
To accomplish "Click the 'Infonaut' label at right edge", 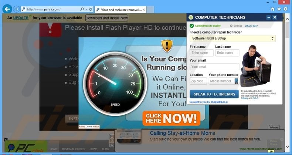I will click(x=274, y=127).
